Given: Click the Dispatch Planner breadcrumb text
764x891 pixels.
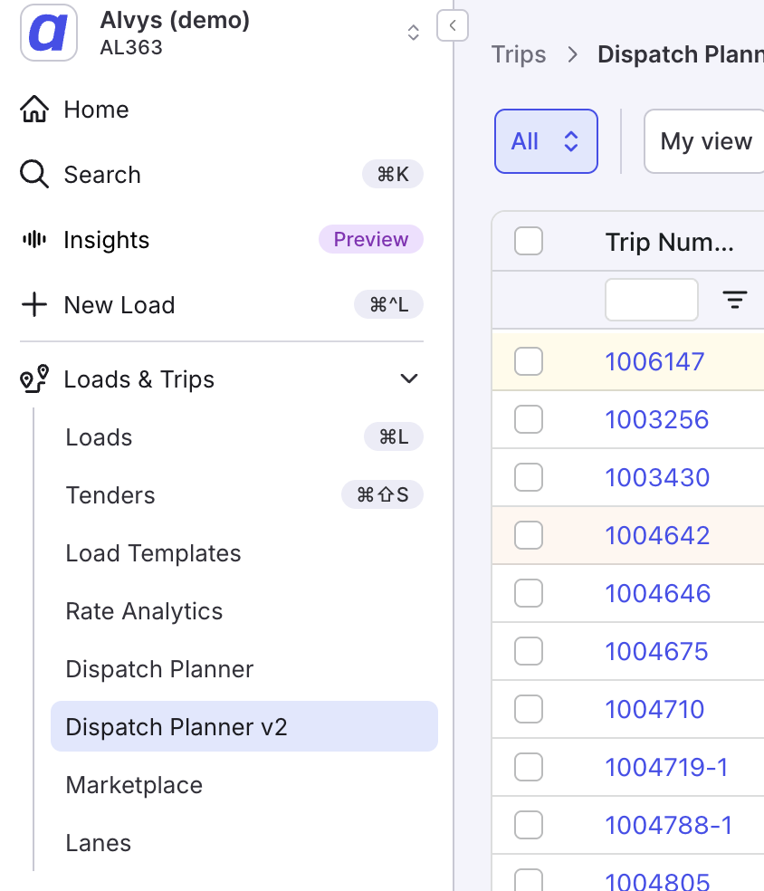Looking at the screenshot, I should tap(681, 54).
